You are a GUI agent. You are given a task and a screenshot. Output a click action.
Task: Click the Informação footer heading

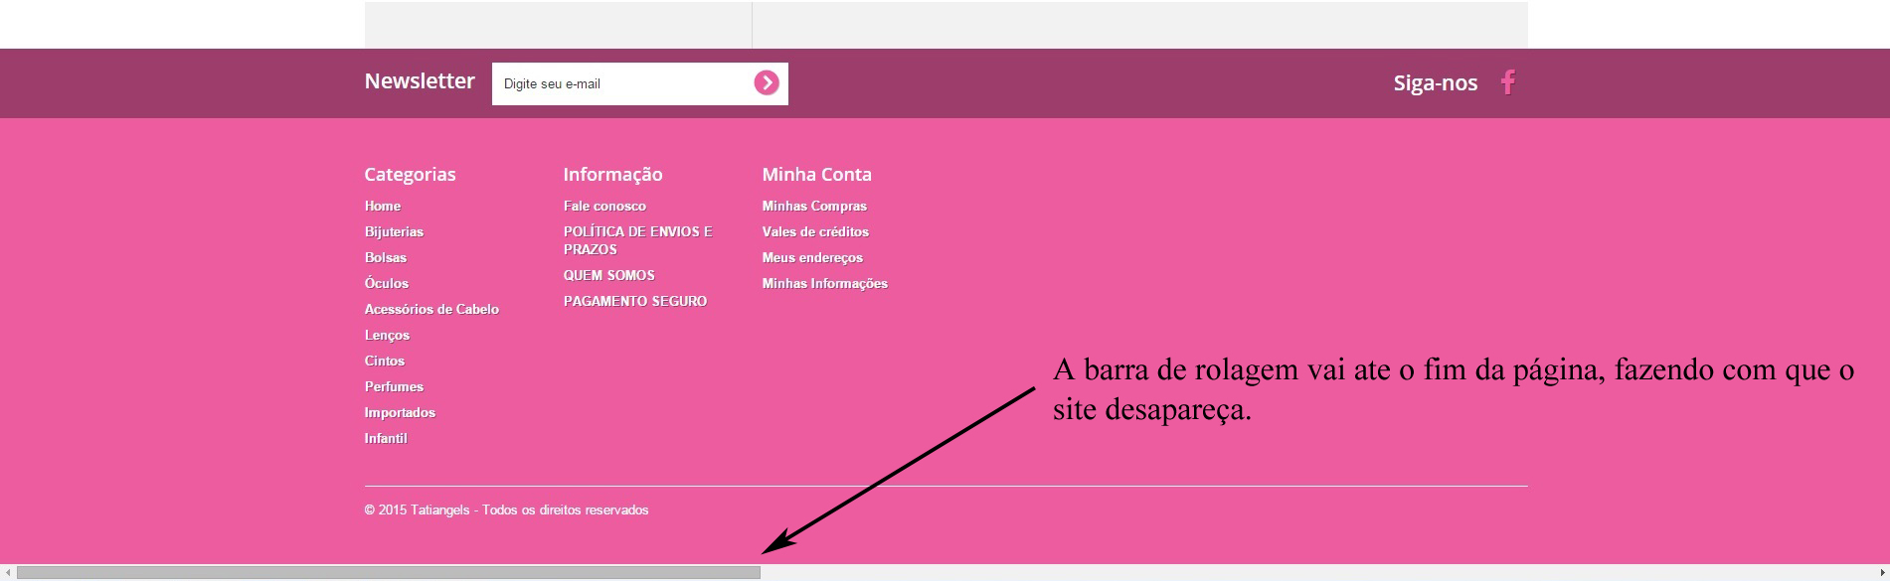(x=612, y=174)
